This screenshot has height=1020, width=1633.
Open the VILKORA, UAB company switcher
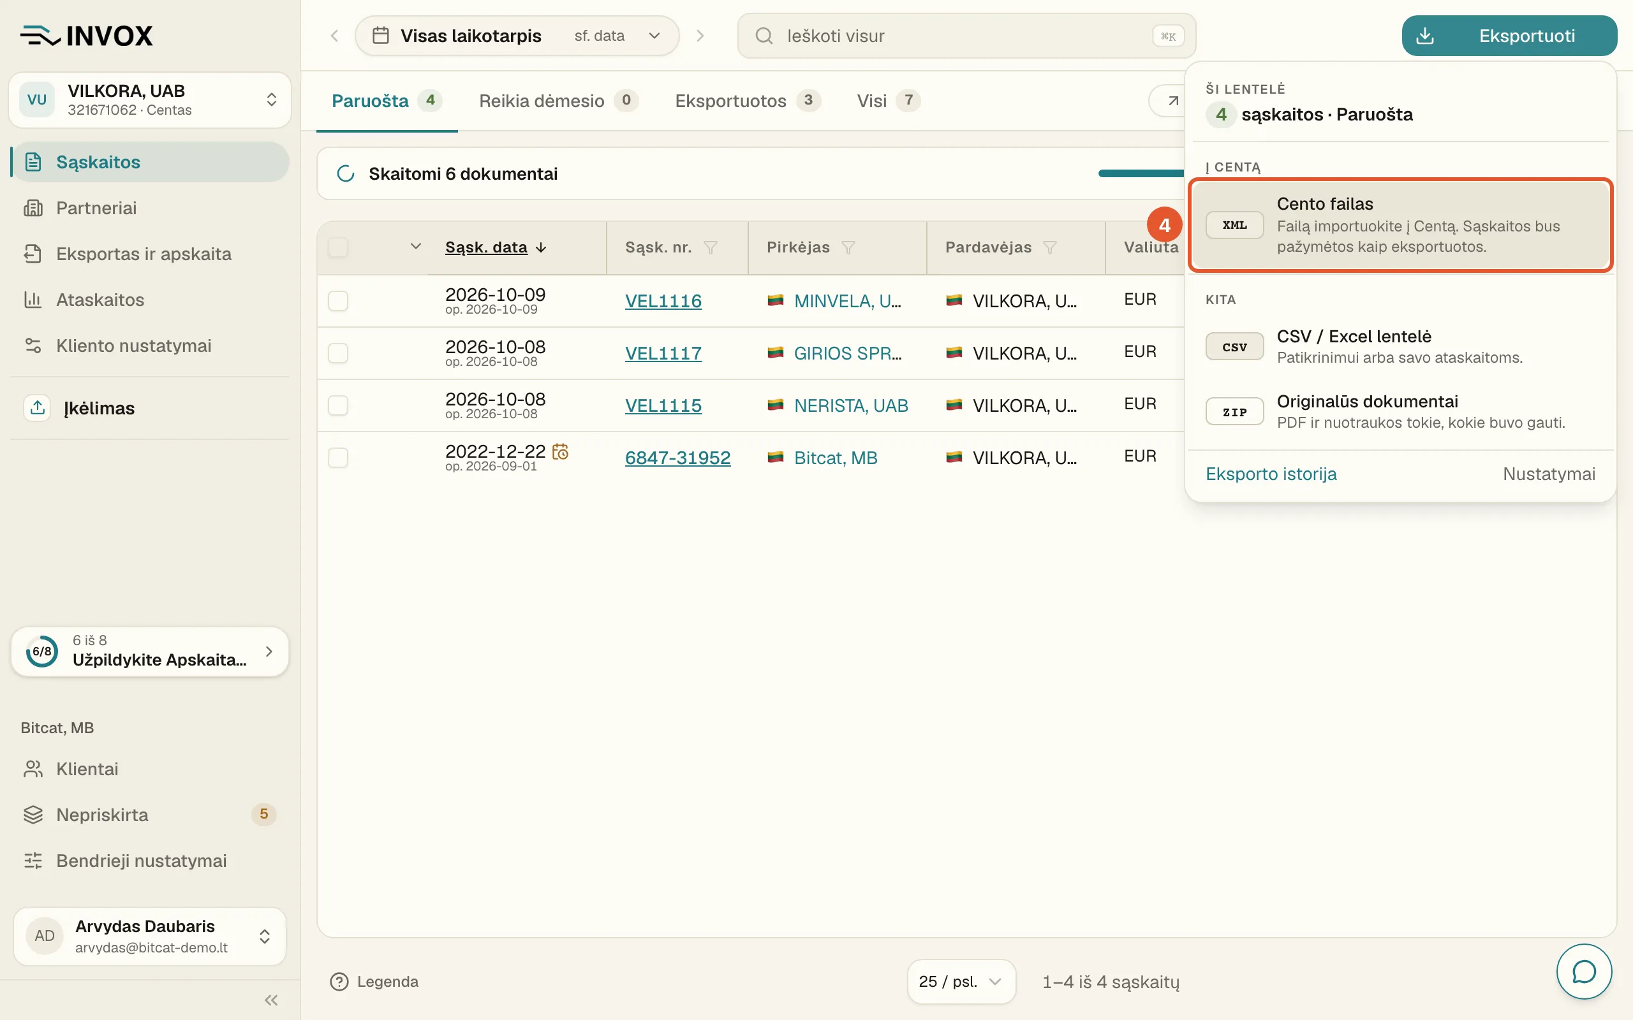(150, 100)
